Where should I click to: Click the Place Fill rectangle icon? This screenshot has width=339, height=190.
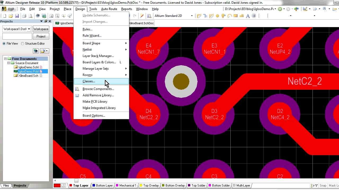pos(236,16)
